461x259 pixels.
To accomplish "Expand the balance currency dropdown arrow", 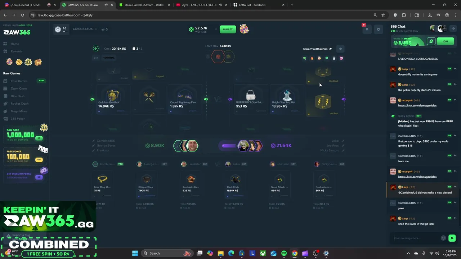I will point(216,29).
